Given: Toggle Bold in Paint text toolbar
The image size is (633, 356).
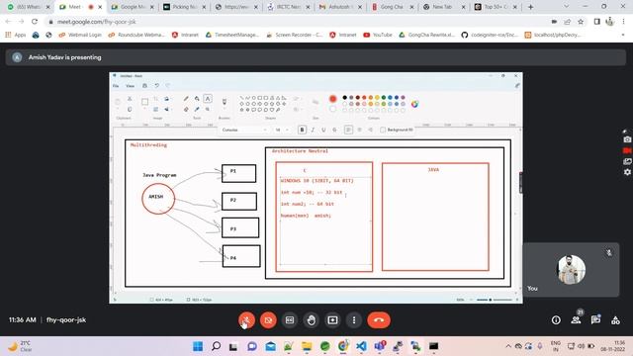Looking at the screenshot, I should pyautogui.click(x=302, y=130).
